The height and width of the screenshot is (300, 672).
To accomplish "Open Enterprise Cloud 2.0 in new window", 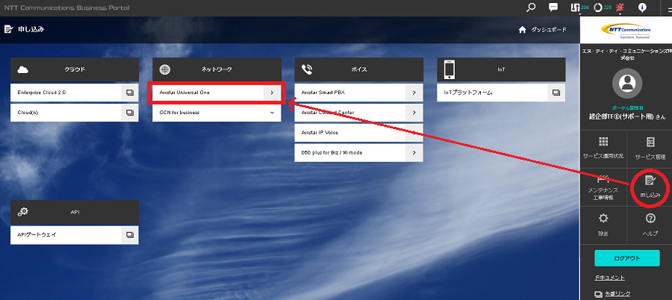I will click(x=129, y=93).
